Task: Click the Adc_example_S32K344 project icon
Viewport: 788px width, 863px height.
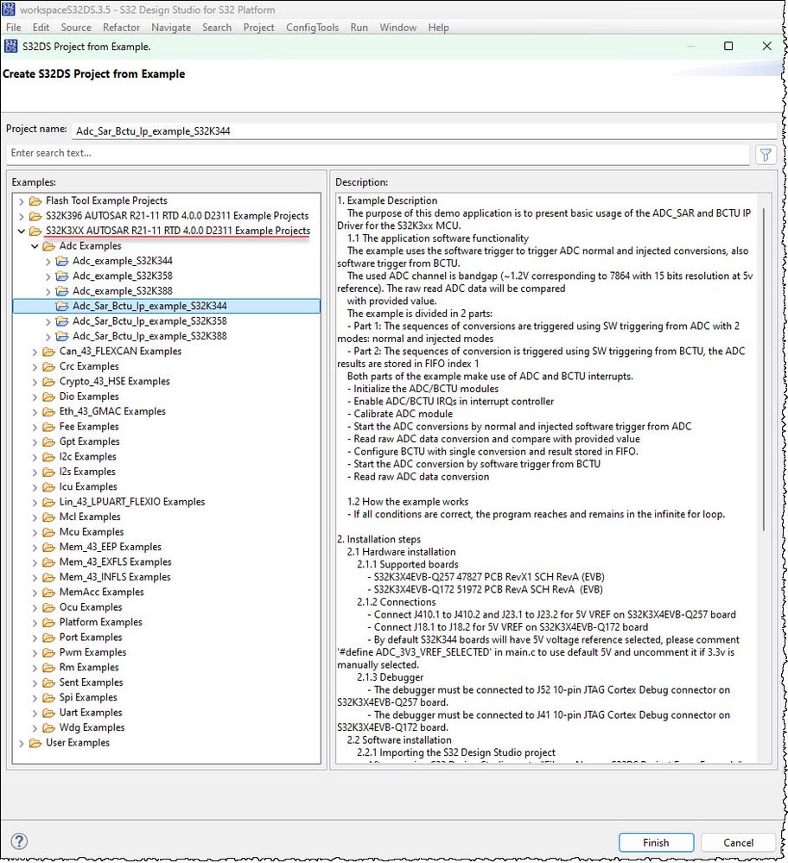Action: pyautogui.click(x=63, y=261)
